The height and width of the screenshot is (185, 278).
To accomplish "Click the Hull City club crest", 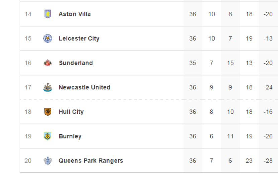I will tap(48, 112).
